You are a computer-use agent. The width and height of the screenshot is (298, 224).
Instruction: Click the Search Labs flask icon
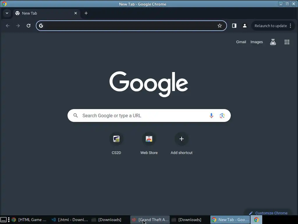click(273, 42)
